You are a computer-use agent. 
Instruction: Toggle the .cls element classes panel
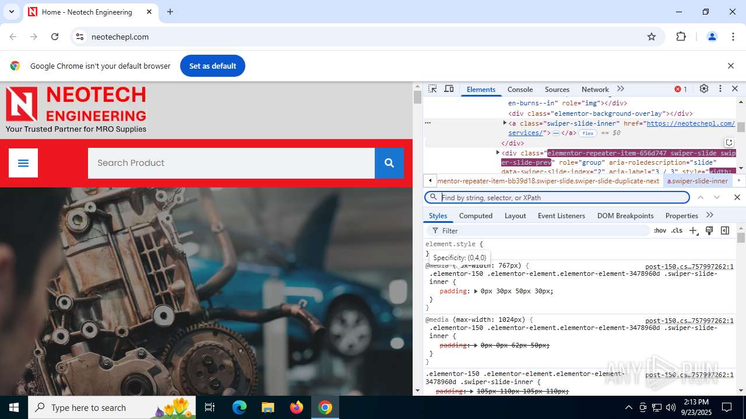click(x=677, y=230)
